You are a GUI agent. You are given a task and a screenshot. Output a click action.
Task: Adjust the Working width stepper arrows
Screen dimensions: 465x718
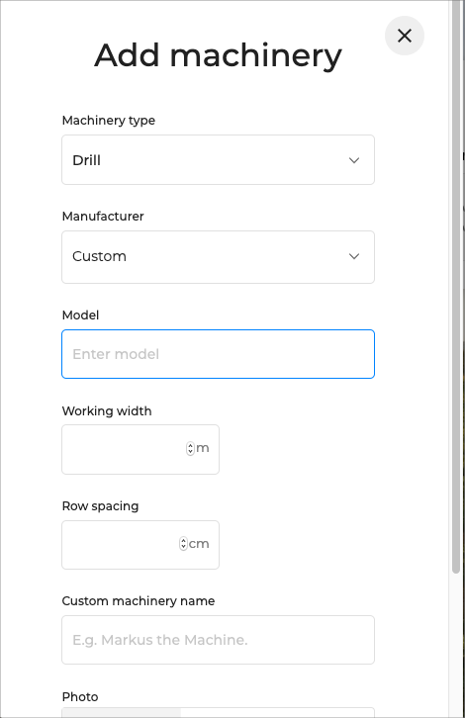pyautogui.click(x=190, y=448)
